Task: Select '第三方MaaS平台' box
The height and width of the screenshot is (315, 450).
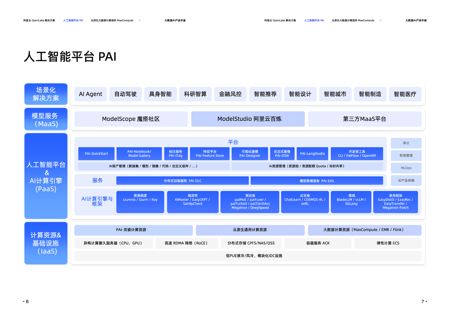Action: click(365, 119)
